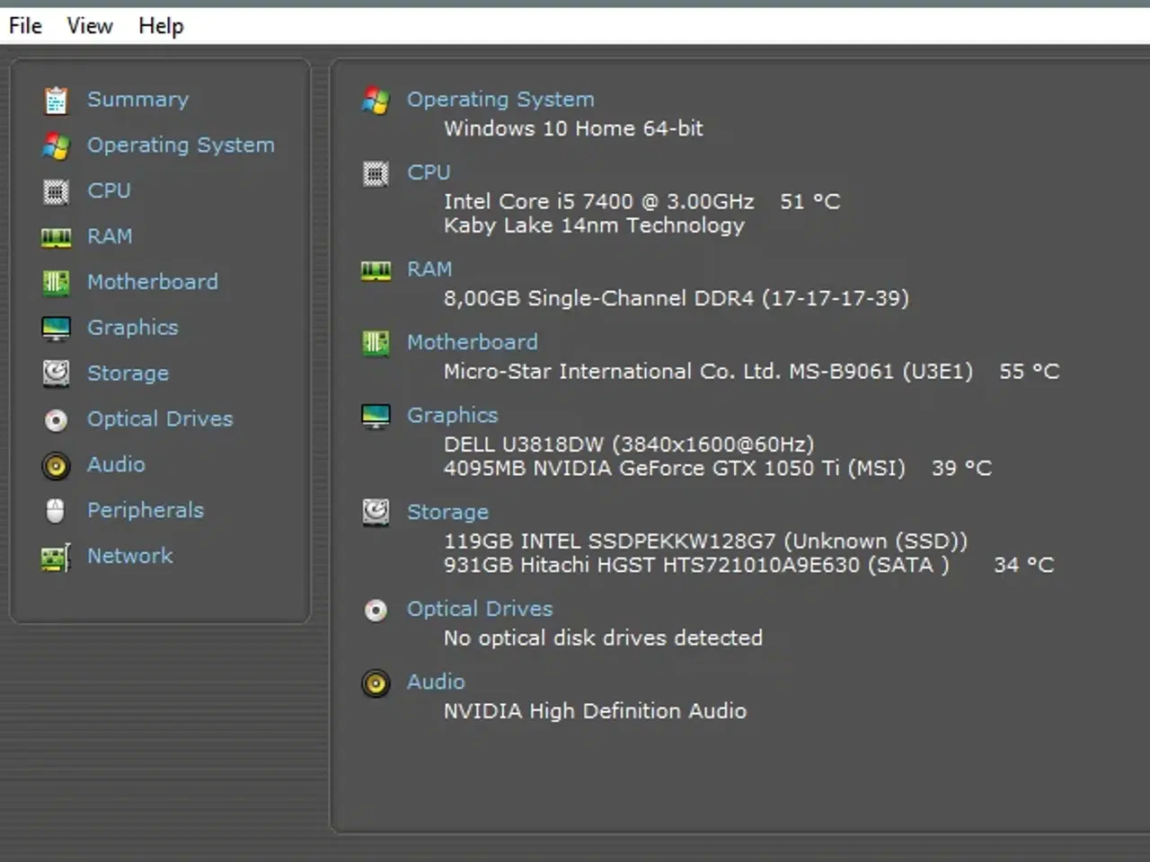Click the CPU chip icon in sidebar
This screenshot has width=1150, height=862.
pyautogui.click(x=56, y=191)
